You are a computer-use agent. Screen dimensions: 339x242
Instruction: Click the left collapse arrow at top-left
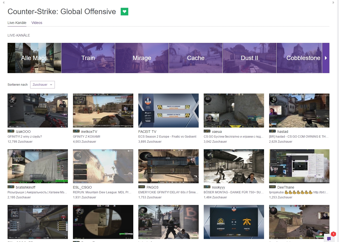click(x=4, y=3)
